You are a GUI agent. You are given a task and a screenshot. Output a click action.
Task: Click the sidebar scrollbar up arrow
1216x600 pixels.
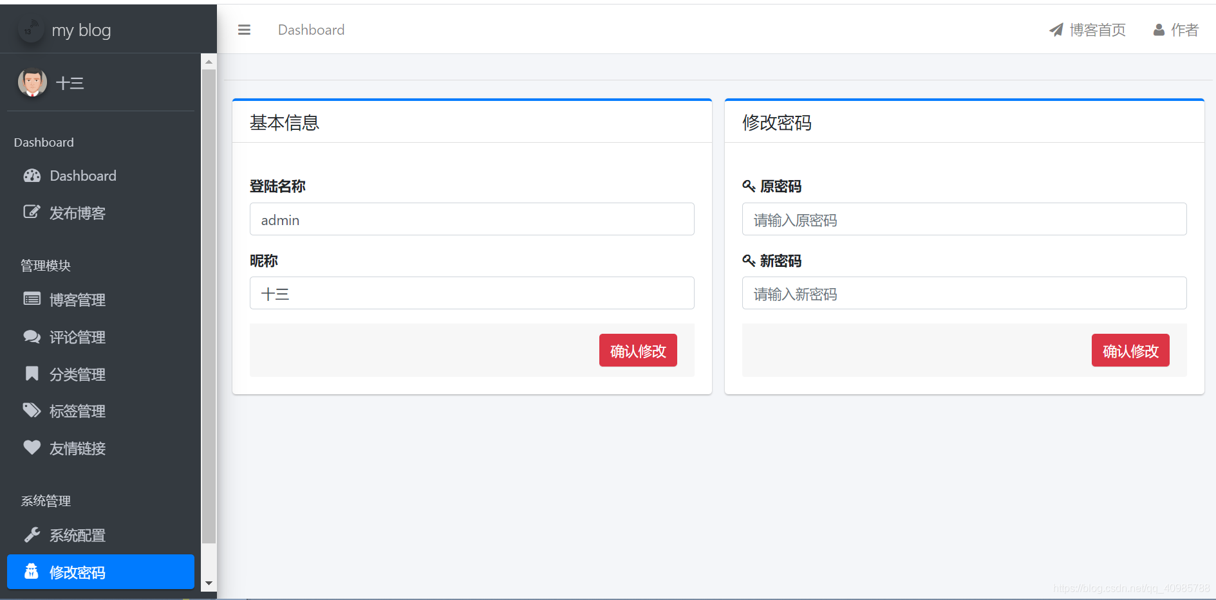pos(209,62)
